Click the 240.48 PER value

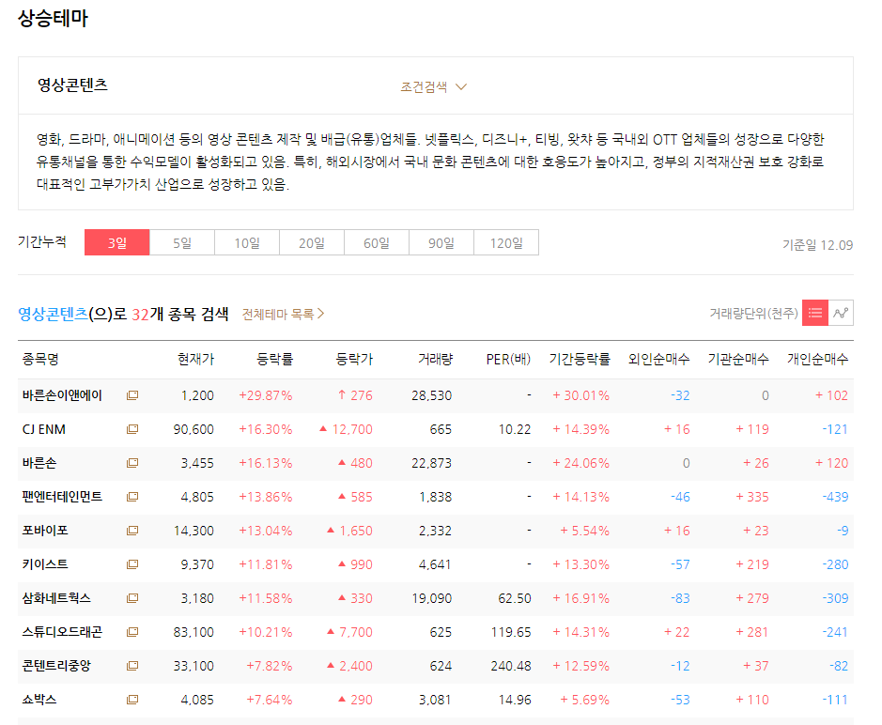(x=511, y=666)
